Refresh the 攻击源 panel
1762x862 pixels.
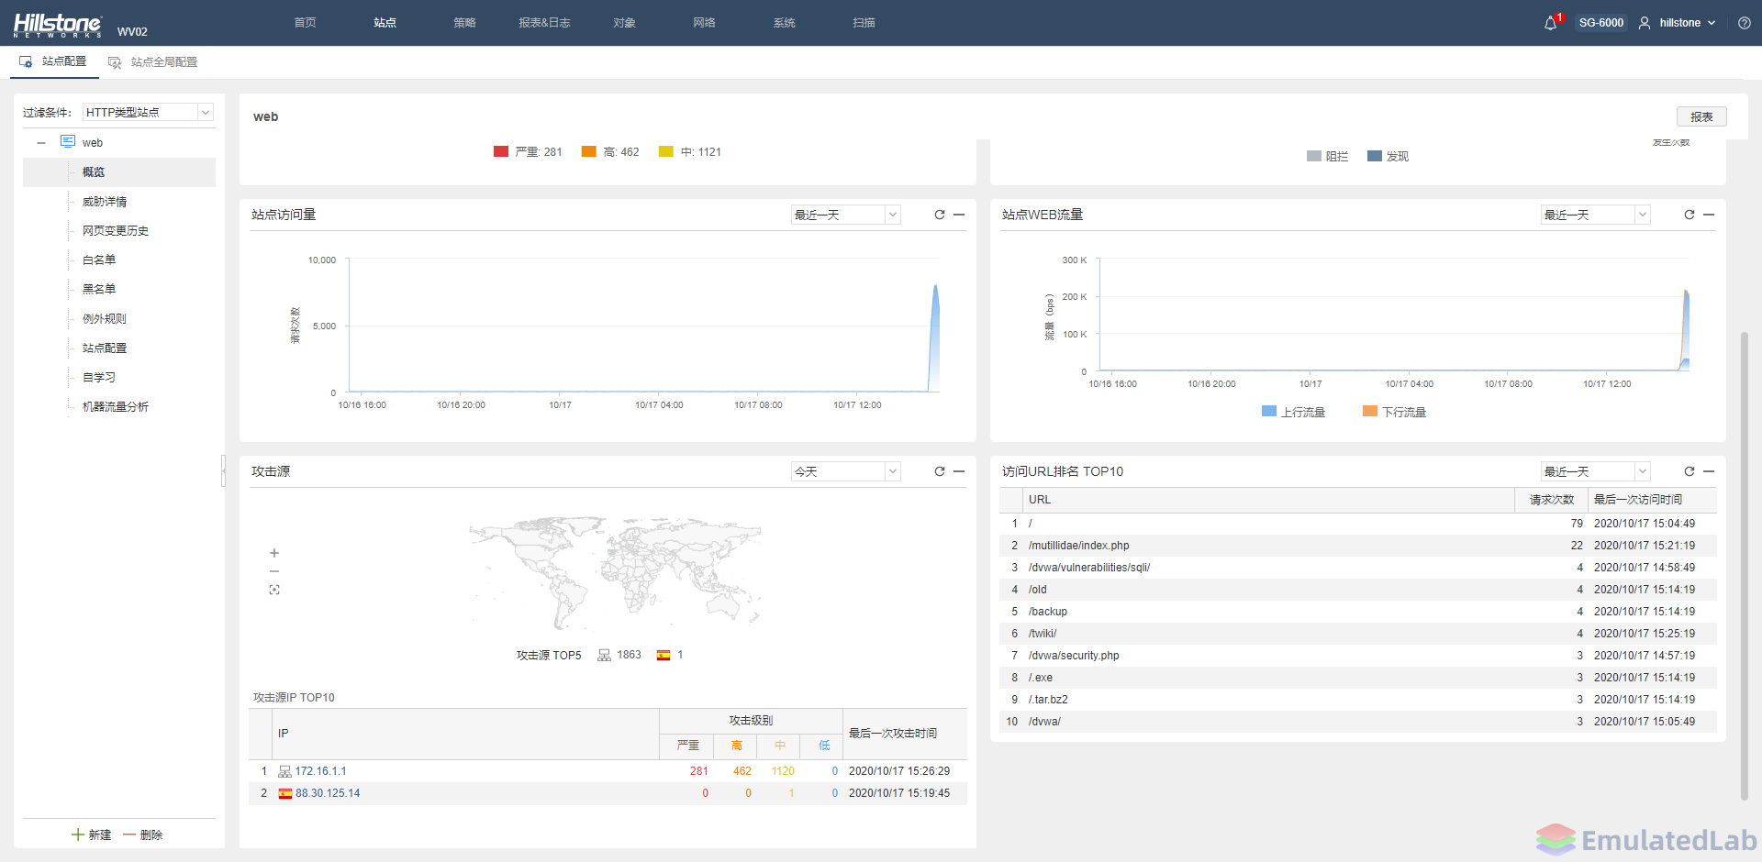pos(940,471)
